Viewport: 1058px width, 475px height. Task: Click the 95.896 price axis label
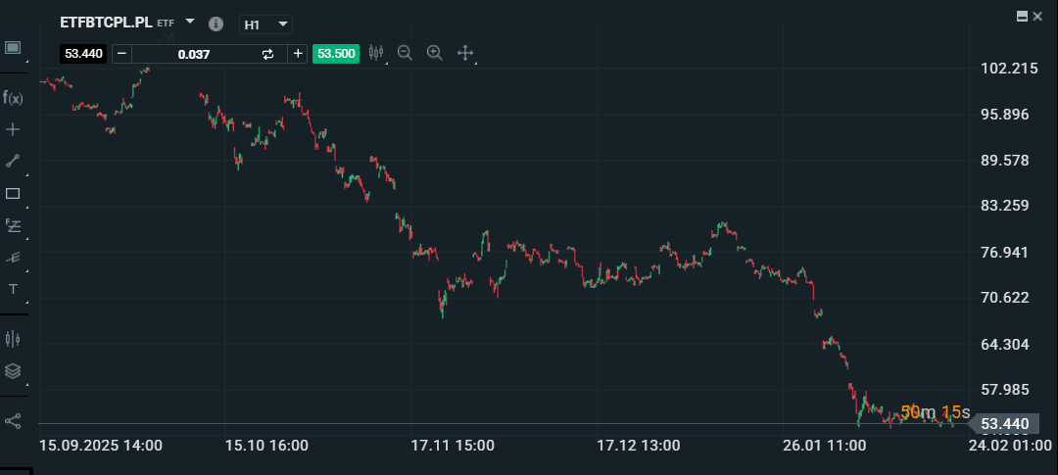tap(1004, 114)
